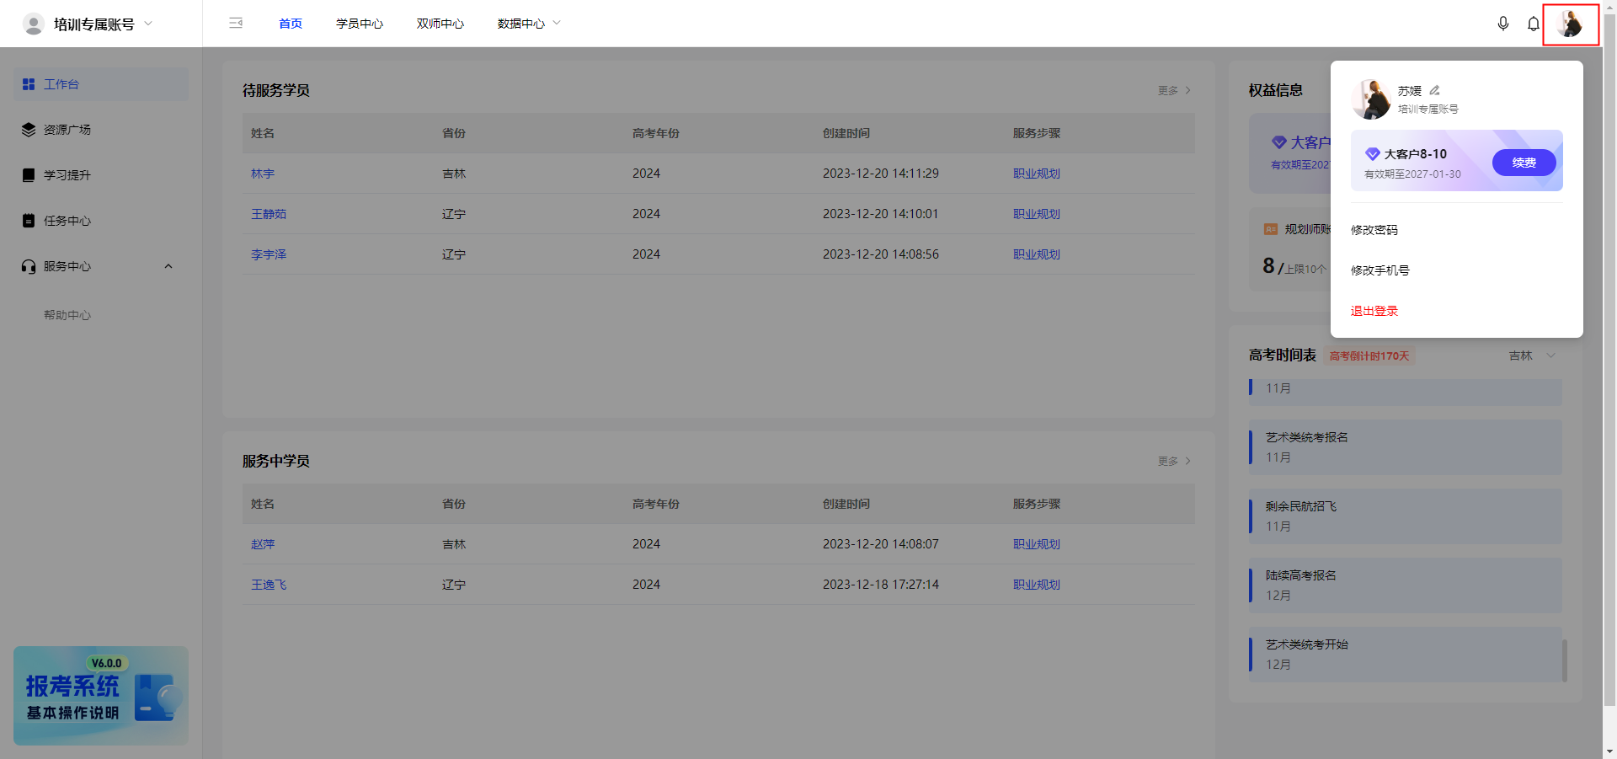
Task: Open the 报考系统 基本操作说明 banner
Action: click(101, 695)
